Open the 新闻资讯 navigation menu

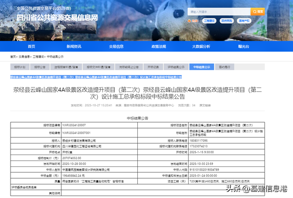point(74,47)
